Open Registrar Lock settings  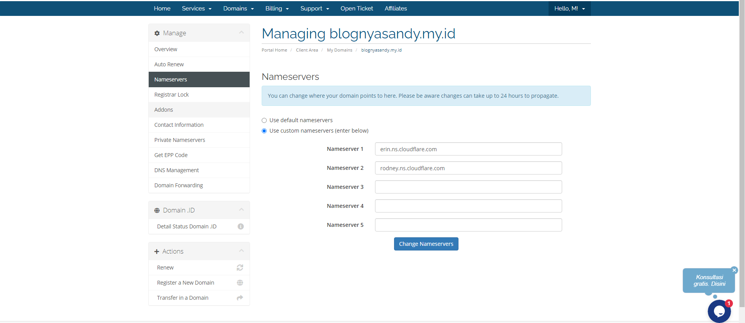(199, 95)
